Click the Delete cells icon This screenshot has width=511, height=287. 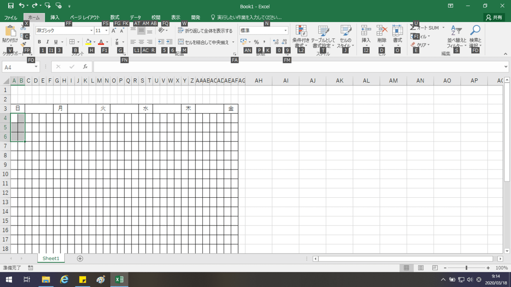382,30
